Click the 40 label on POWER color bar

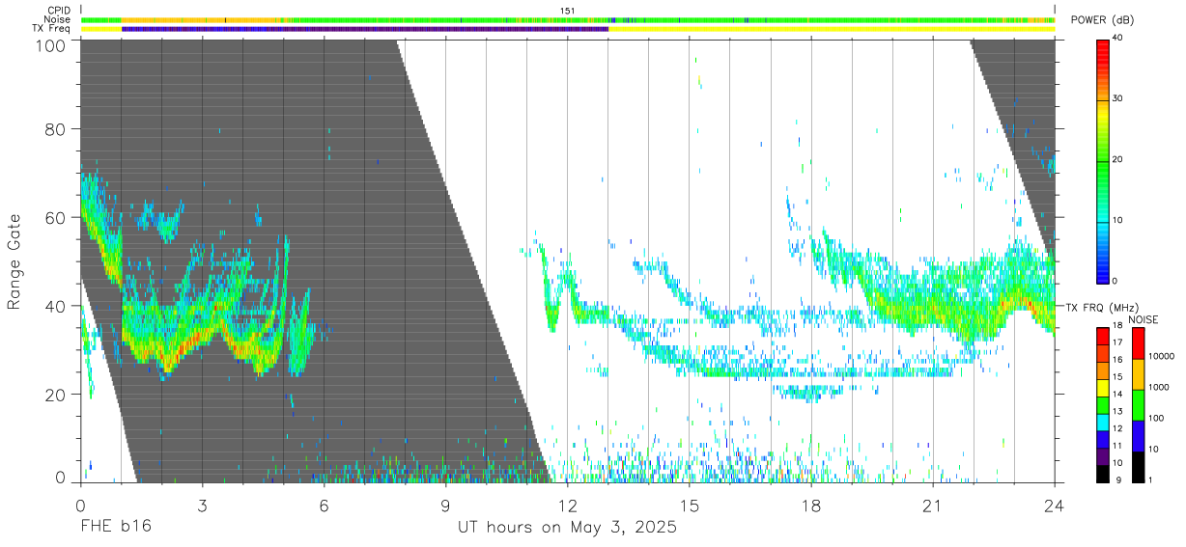coord(1118,38)
